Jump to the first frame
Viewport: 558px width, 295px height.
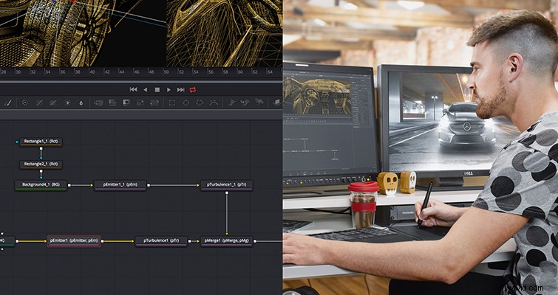coord(134,90)
